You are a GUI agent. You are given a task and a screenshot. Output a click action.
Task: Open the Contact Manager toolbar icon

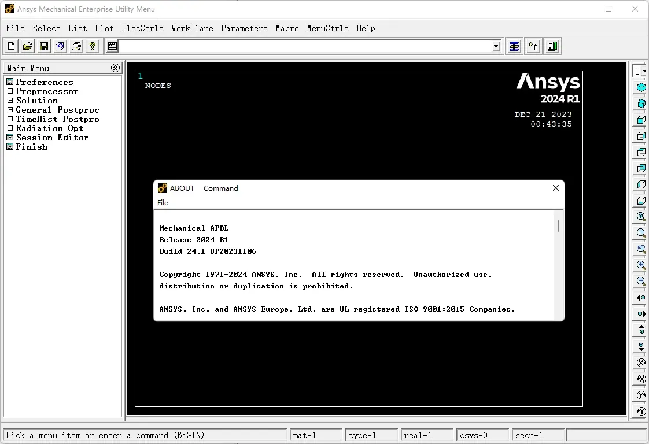[x=552, y=46]
